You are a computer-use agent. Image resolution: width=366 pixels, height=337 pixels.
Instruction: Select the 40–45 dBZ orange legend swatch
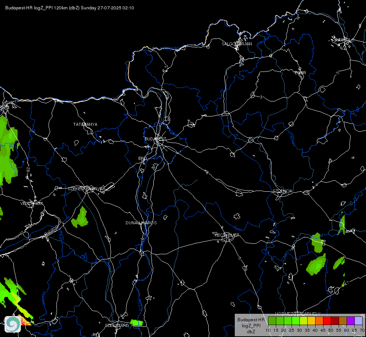(x=319, y=321)
